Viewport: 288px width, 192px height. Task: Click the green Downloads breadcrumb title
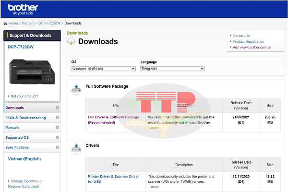point(77,33)
